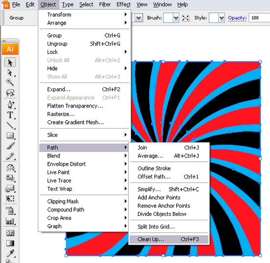Image resolution: width=270 pixels, height=263 pixels.
Task: Click the Opacity link in control bar
Action: [x=237, y=18]
